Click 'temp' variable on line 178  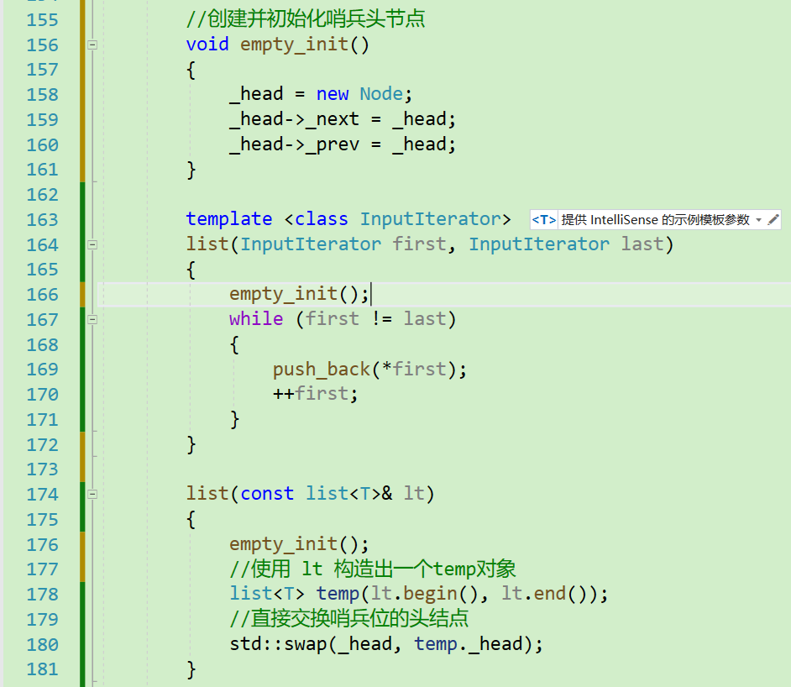pyautogui.click(x=338, y=594)
